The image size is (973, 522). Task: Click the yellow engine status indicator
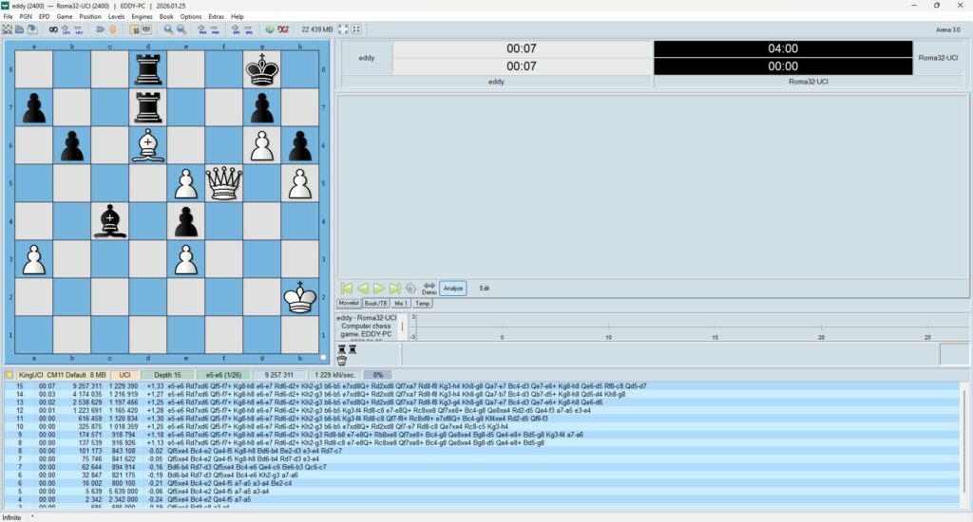click(x=10, y=375)
